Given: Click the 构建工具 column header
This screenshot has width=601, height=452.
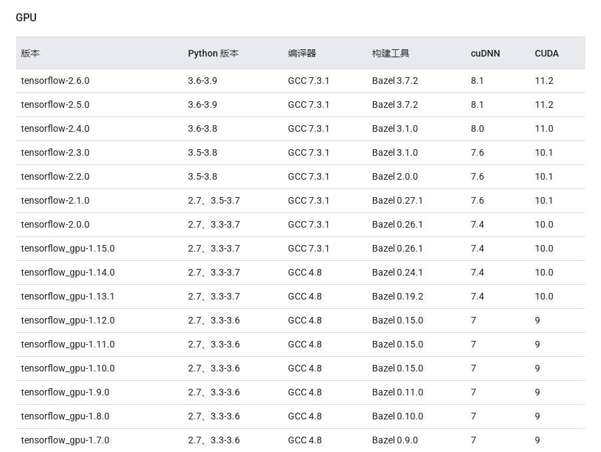Looking at the screenshot, I should click(x=390, y=53).
